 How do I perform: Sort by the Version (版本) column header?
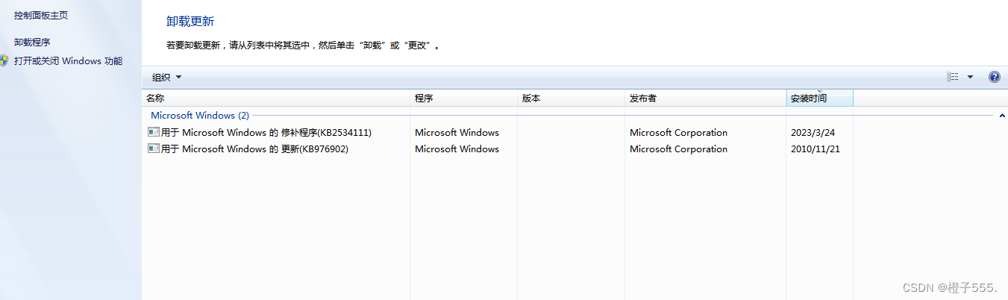pos(572,99)
